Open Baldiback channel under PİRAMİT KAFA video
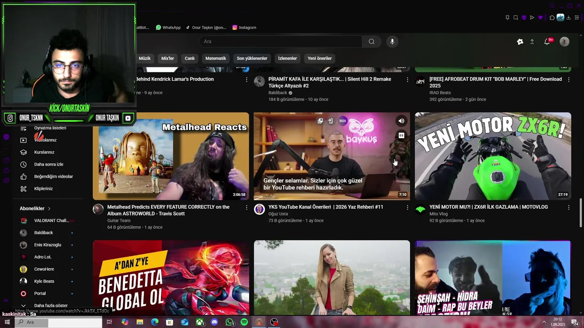This screenshot has height=328, width=584. tap(277, 93)
